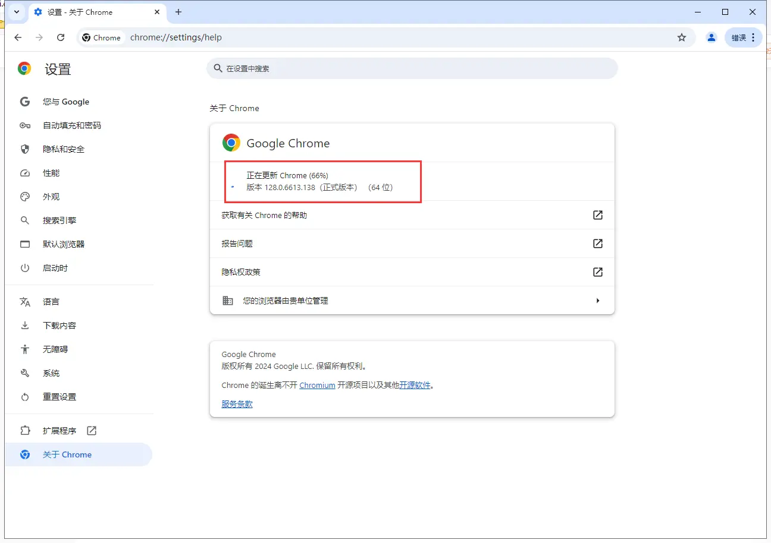Click external link icon for 隐私权政策
The height and width of the screenshot is (543, 771).
point(598,272)
